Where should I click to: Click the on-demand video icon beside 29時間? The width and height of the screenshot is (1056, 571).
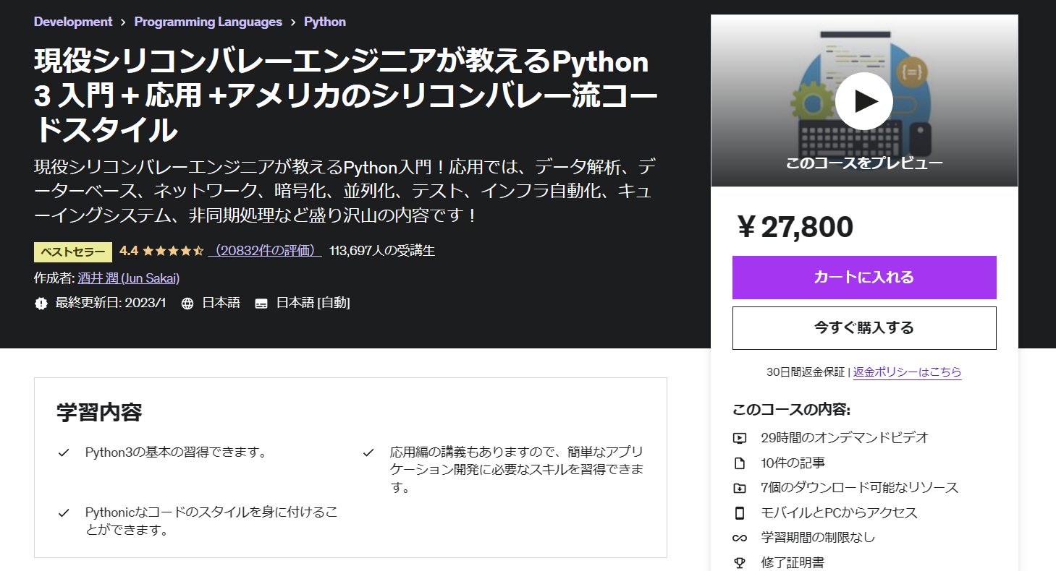(740, 437)
